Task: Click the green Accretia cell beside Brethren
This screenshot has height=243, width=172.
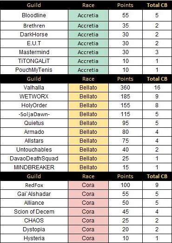Action: (x=88, y=26)
